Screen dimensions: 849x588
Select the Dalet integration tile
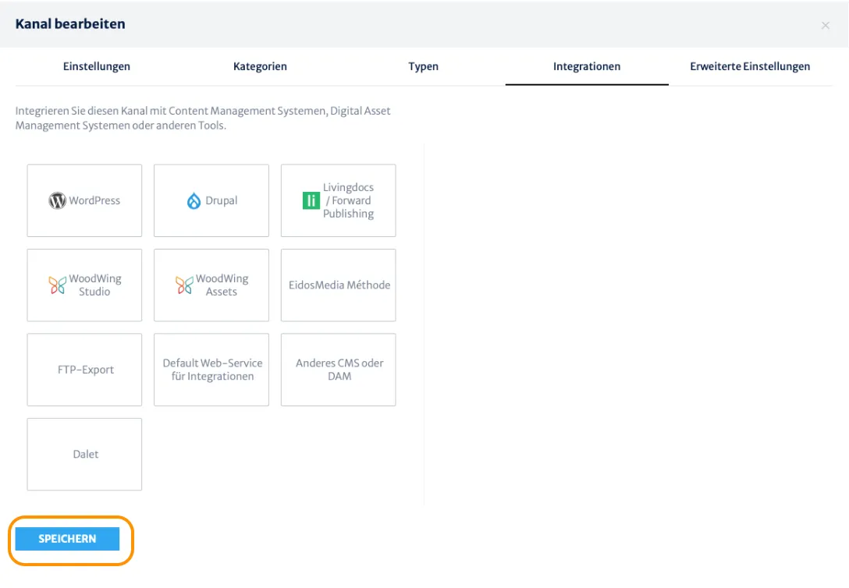click(84, 455)
